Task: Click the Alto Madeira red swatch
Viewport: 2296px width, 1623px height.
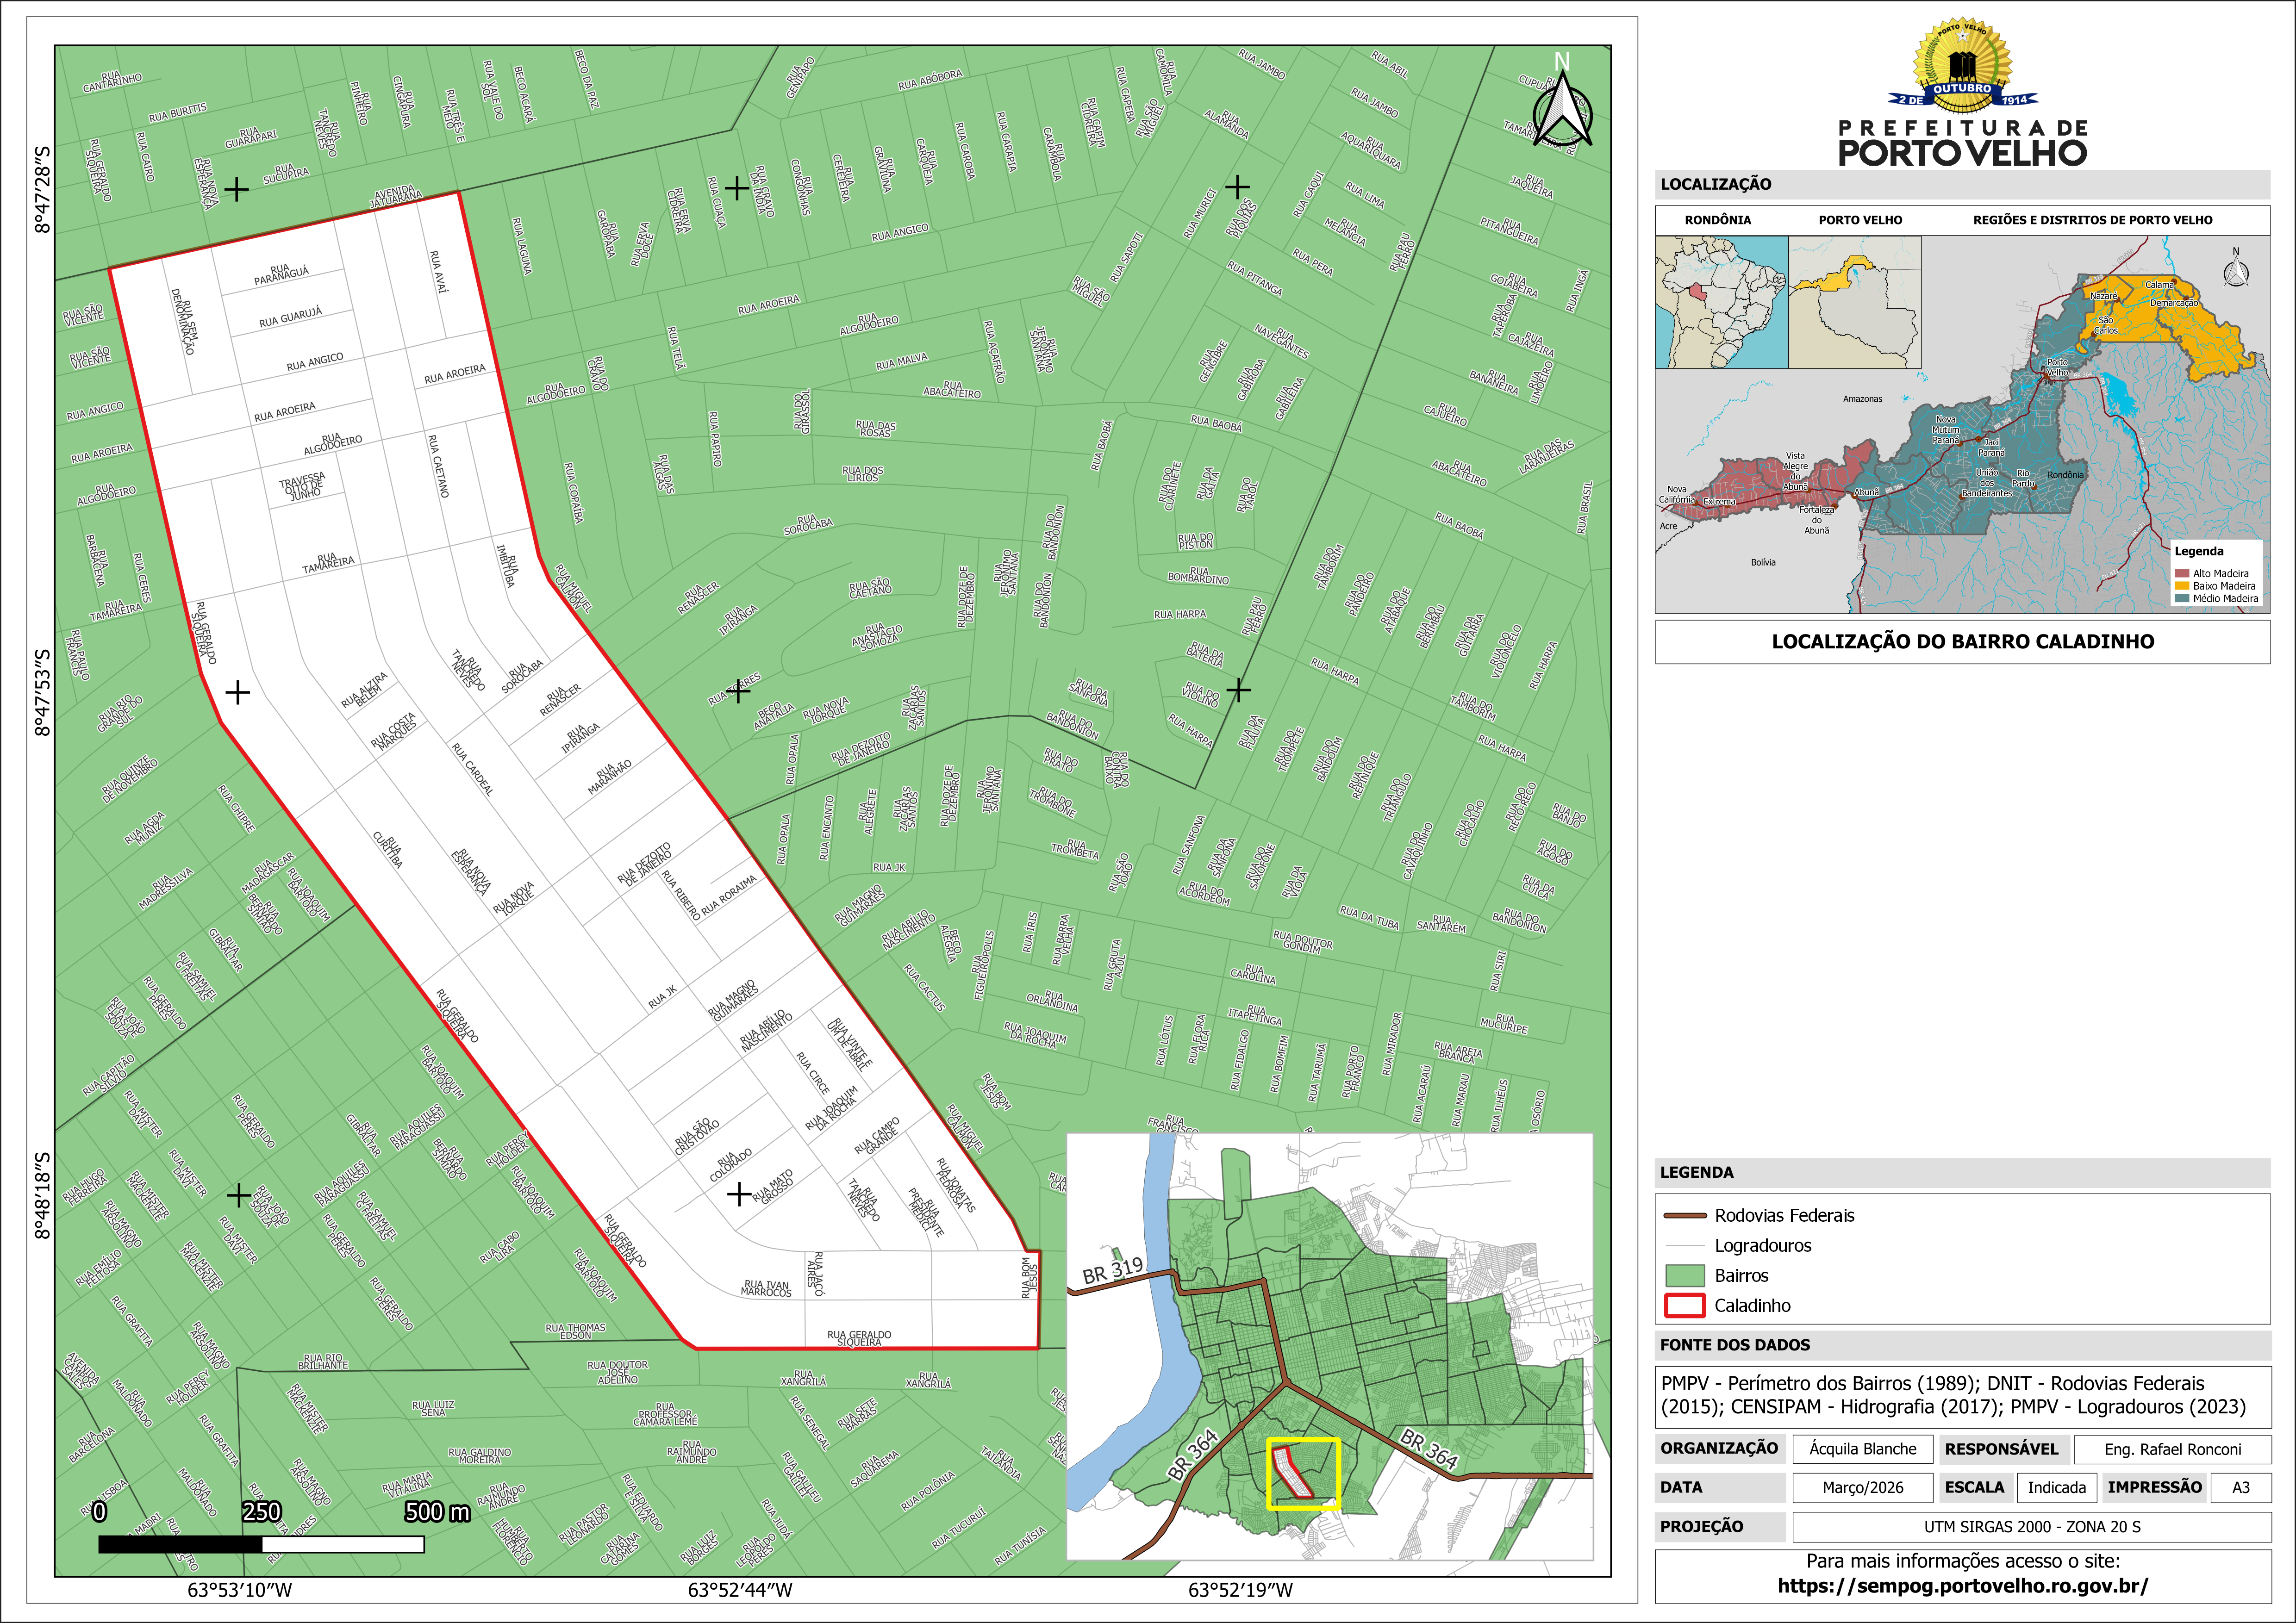Action: pos(2182,574)
